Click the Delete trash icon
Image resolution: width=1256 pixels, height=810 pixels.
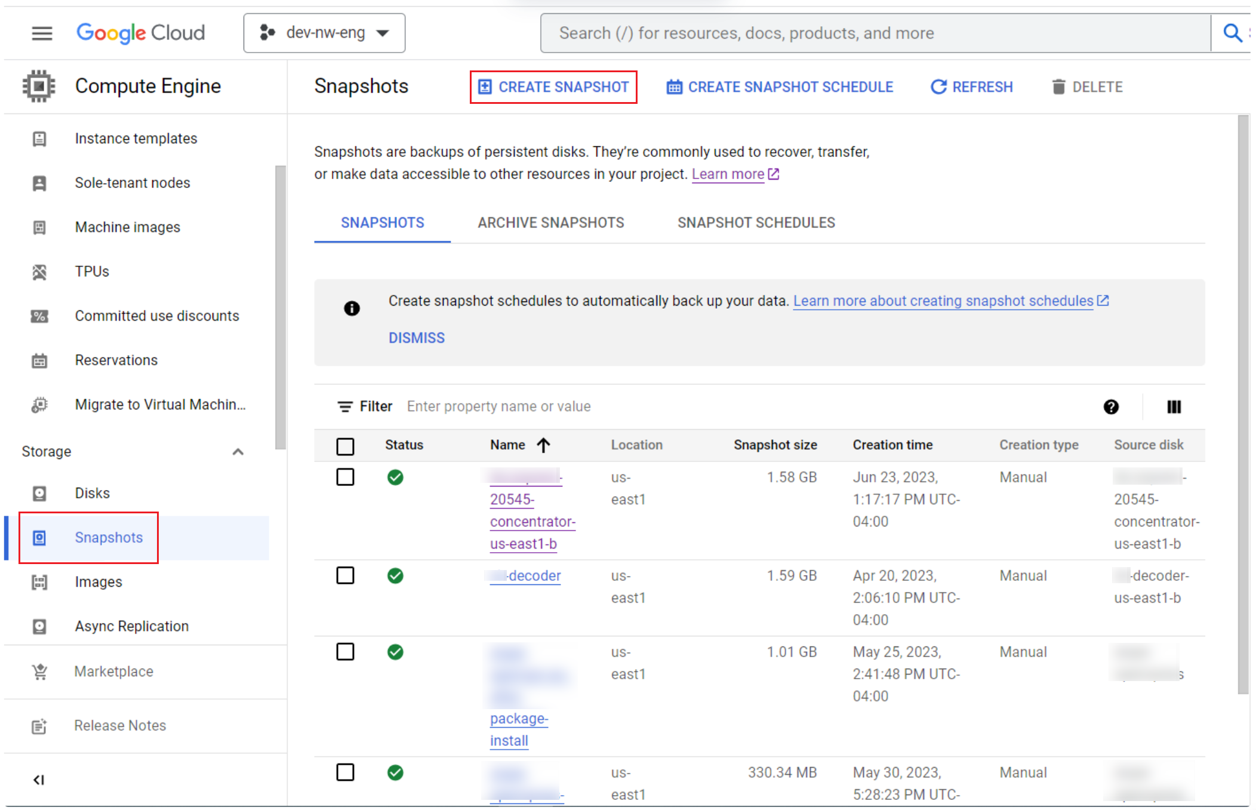coord(1058,87)
